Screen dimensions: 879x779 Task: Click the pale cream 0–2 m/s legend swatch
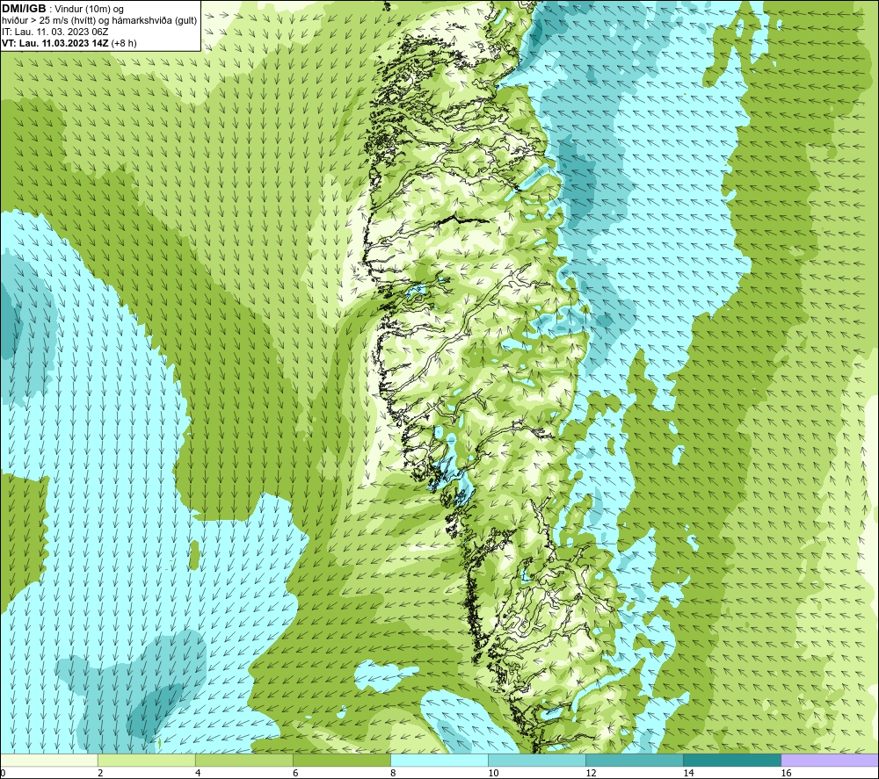click(x=48, y=761)
